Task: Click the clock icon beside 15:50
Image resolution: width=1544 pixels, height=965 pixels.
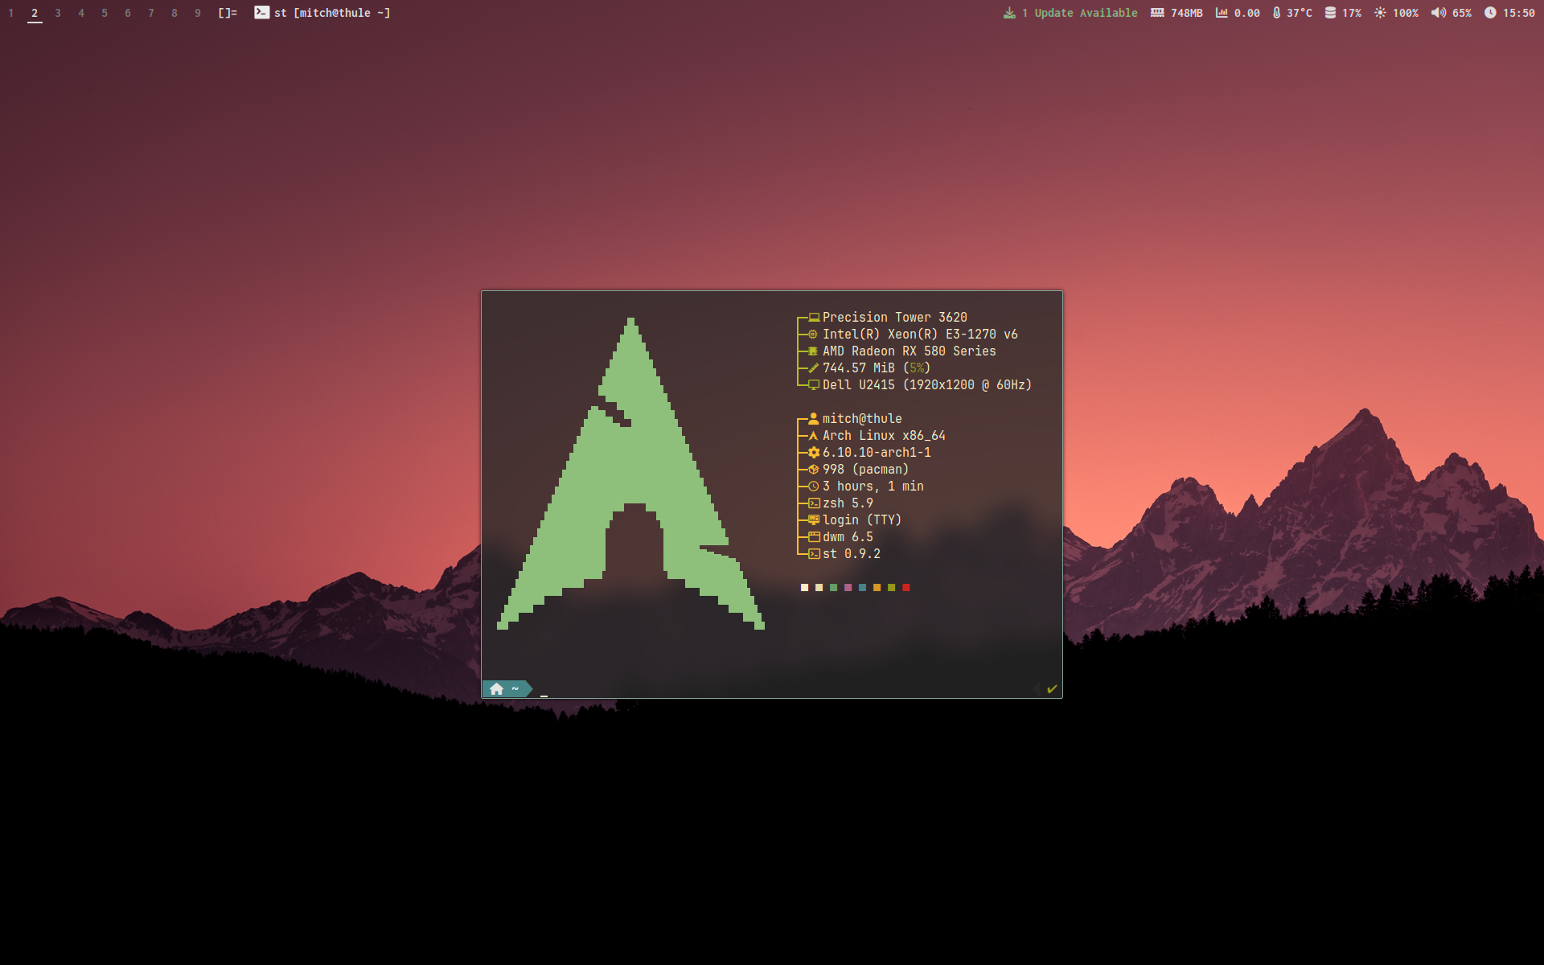Action: point(1490,13)
